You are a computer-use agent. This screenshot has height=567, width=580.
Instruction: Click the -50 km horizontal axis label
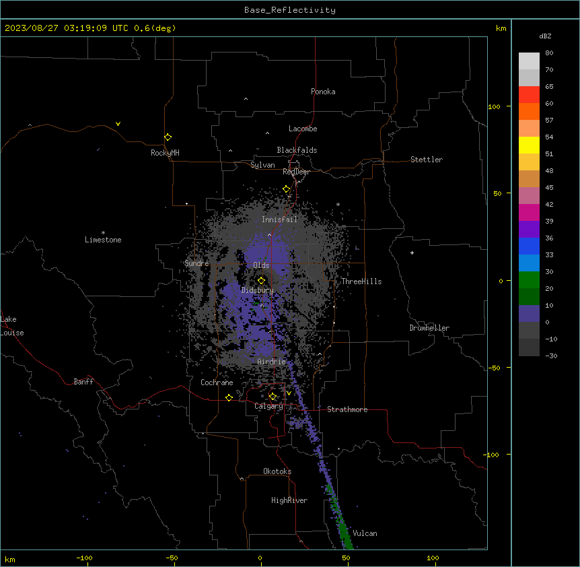pyautogui.click(x=172, y=558)
